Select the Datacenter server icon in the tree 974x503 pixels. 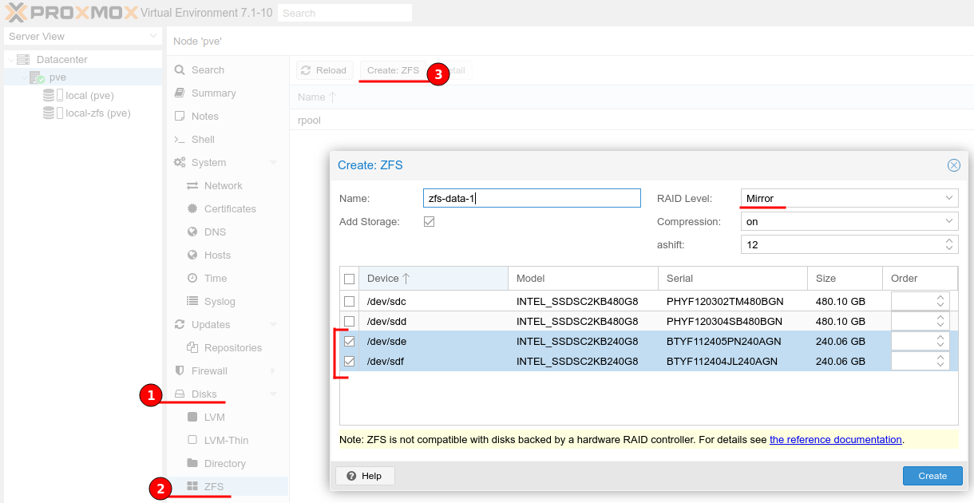coord(23,60)
